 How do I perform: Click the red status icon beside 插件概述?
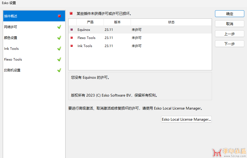[59, 16]
